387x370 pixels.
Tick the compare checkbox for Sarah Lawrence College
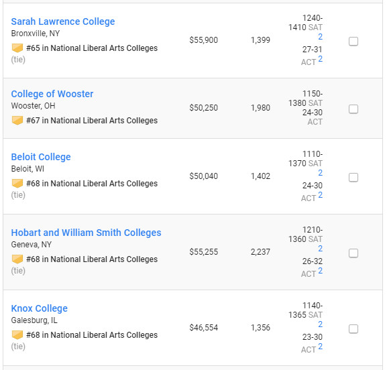pyautogui.click(x=353, y=42)
